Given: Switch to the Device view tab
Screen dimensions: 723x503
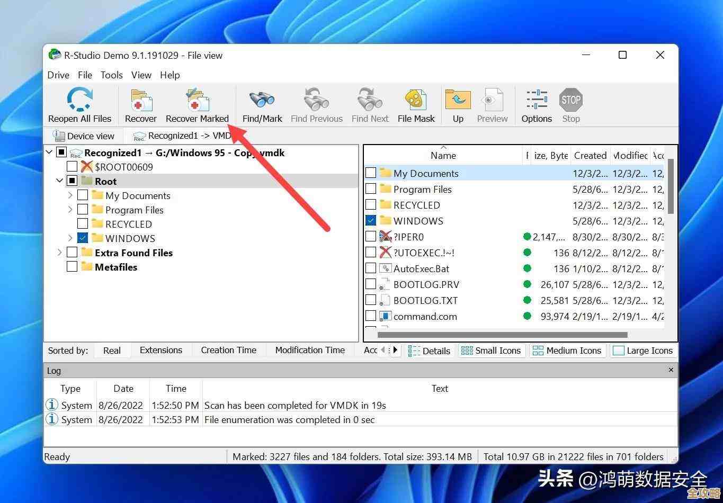Looking at the screenshot, I should coord(84,136).
